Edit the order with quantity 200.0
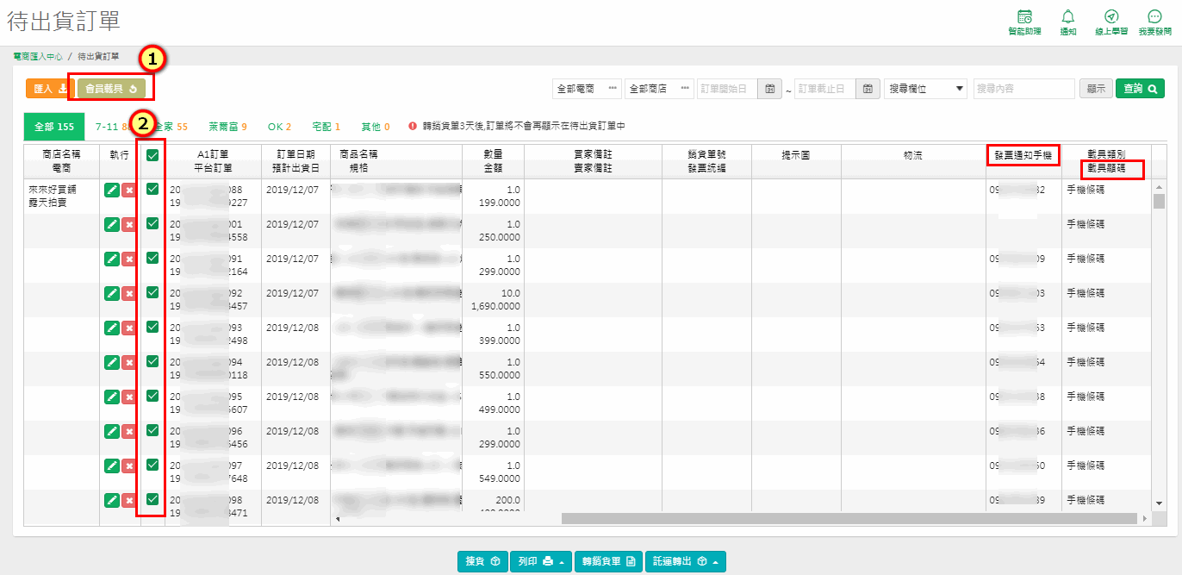 tap(112, 500)
